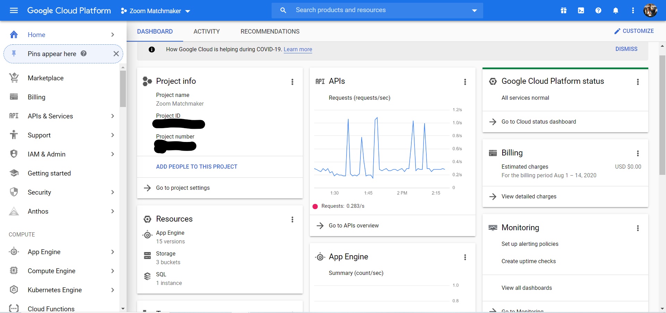
Task: Expand the Home submenu chevron
Action: pyautogui.click(x=112, y=35)
